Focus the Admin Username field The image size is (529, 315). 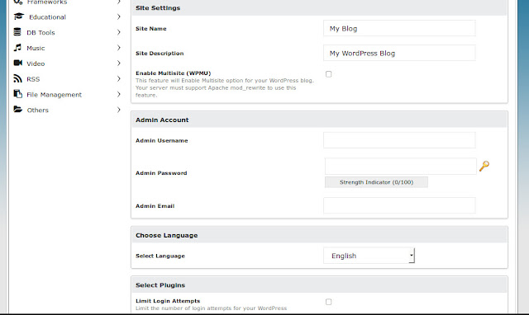pyautogui.click(x=399, y=140)
